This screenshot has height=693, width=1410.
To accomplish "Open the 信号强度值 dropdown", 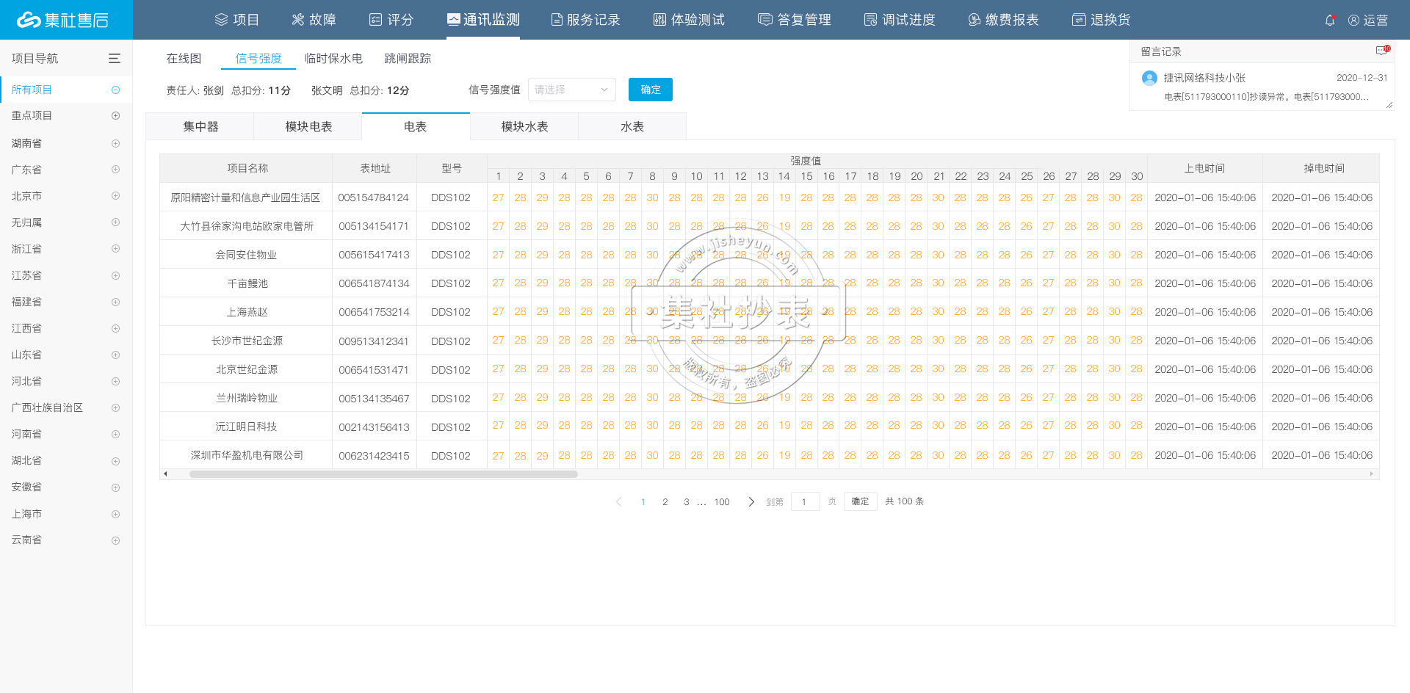I will tap(571, 90).
